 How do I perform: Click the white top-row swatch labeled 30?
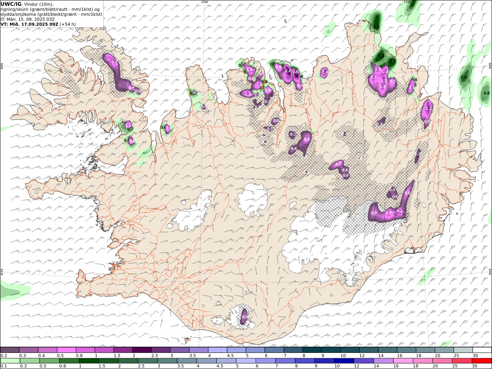pyautogui.click(x=482, y=350)
